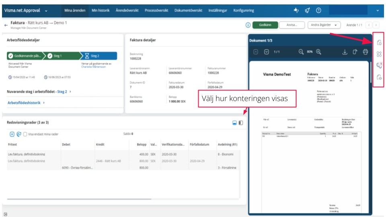Expand Arbetsflödeshistorik
Image resolution: width=386 pixels, height=217 pixels.
(x=26, y=103)
